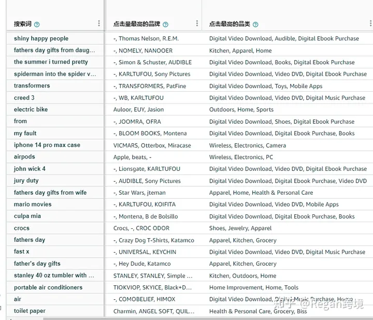
Task: Select the 'fathers day' search term cell
Action: [x=30, y=240]
